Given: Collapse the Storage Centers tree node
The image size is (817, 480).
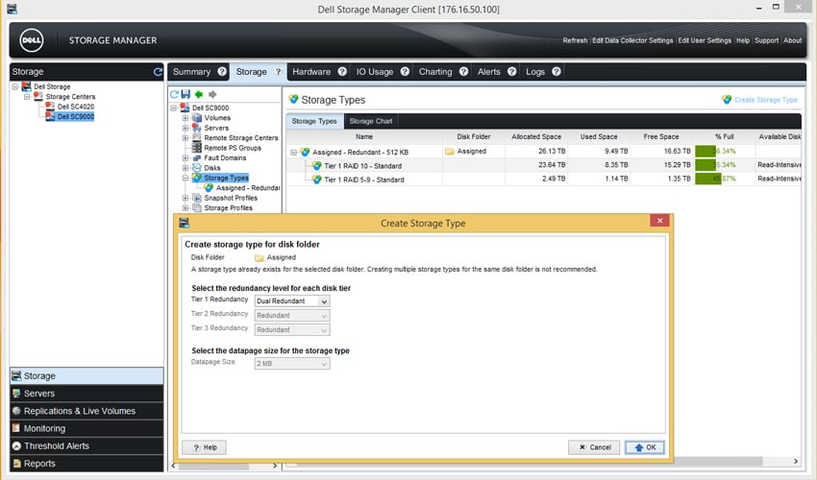Looking at the screenshot, I should pyautogui.click(x=27, y=96).
